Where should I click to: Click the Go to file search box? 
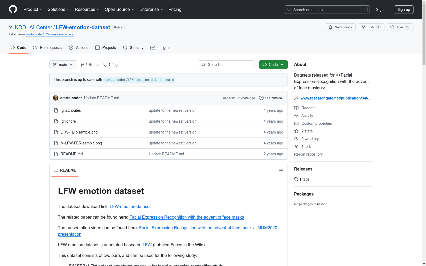click(226, 65)
